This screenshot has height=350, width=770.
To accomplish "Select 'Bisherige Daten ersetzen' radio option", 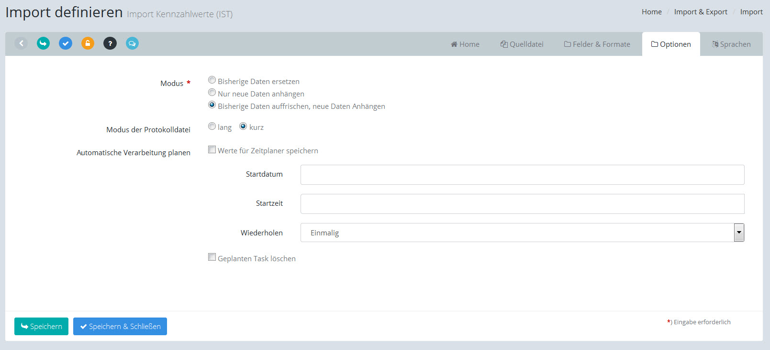I will pyautogui.click(x=212, y=80).
